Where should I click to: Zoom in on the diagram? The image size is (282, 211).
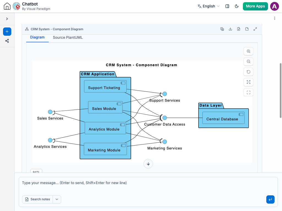248,51
